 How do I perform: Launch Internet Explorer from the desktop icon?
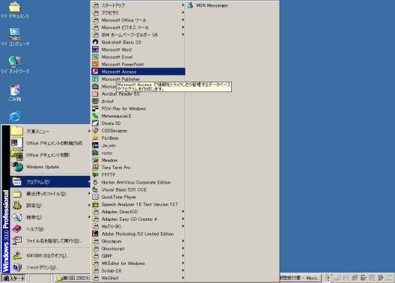(15, 117)
